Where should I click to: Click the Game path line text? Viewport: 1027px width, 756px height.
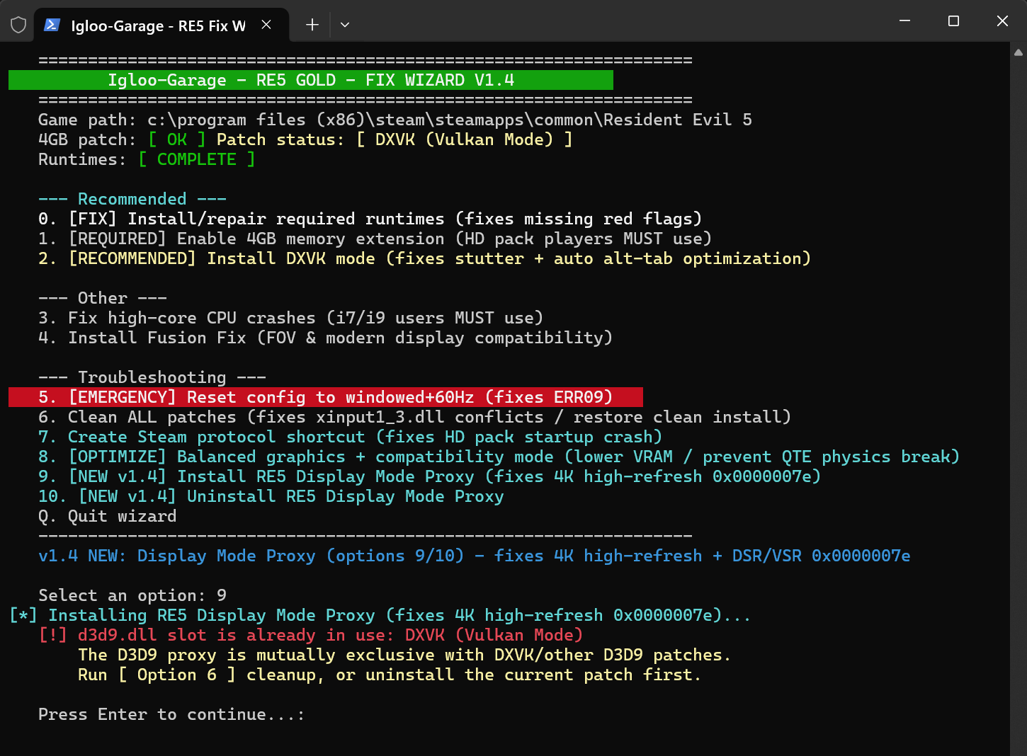pos(395,120)
